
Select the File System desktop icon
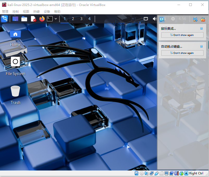point(15,66)
